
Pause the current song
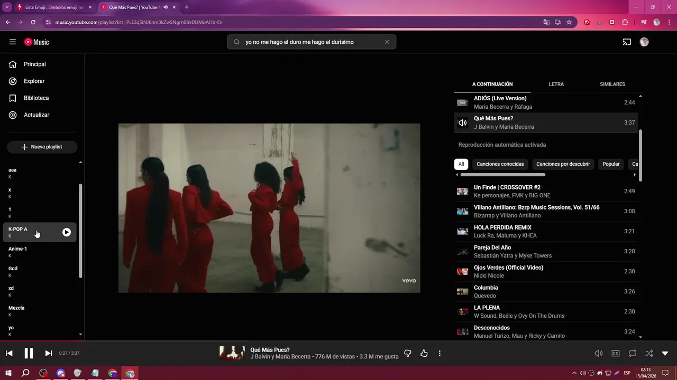(29, 353)
